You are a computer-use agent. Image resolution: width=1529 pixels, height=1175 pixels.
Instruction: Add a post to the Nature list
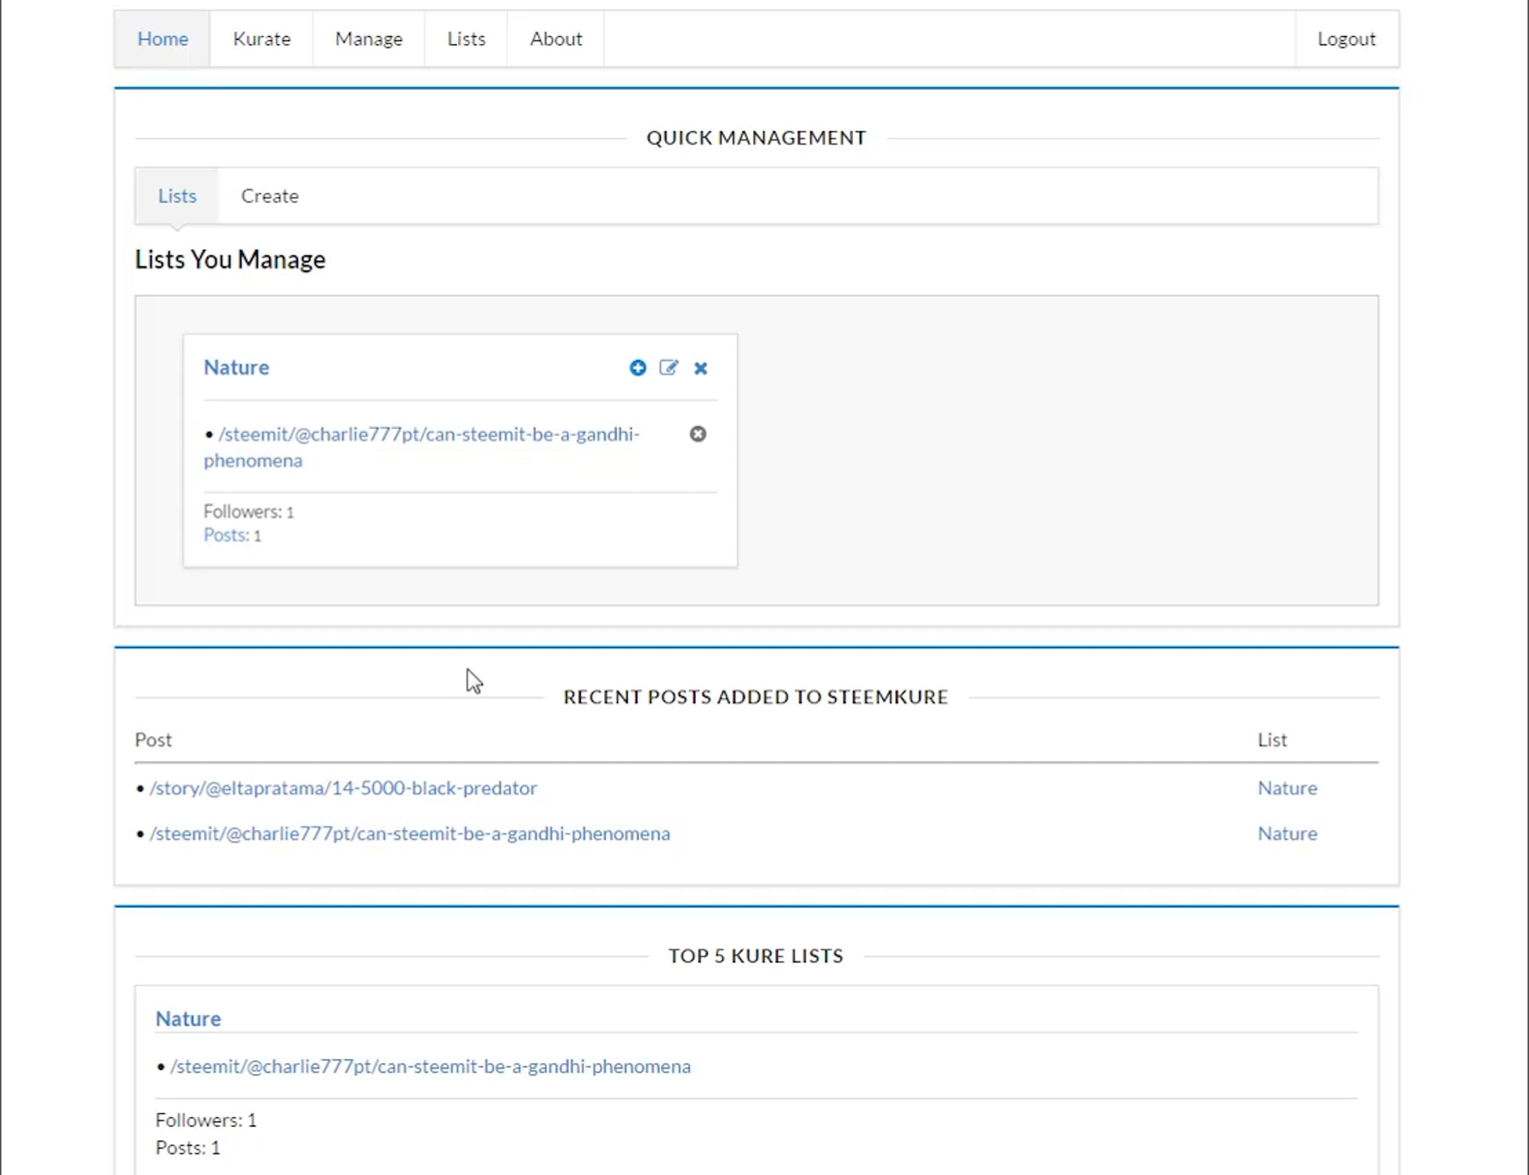point(637,368)
